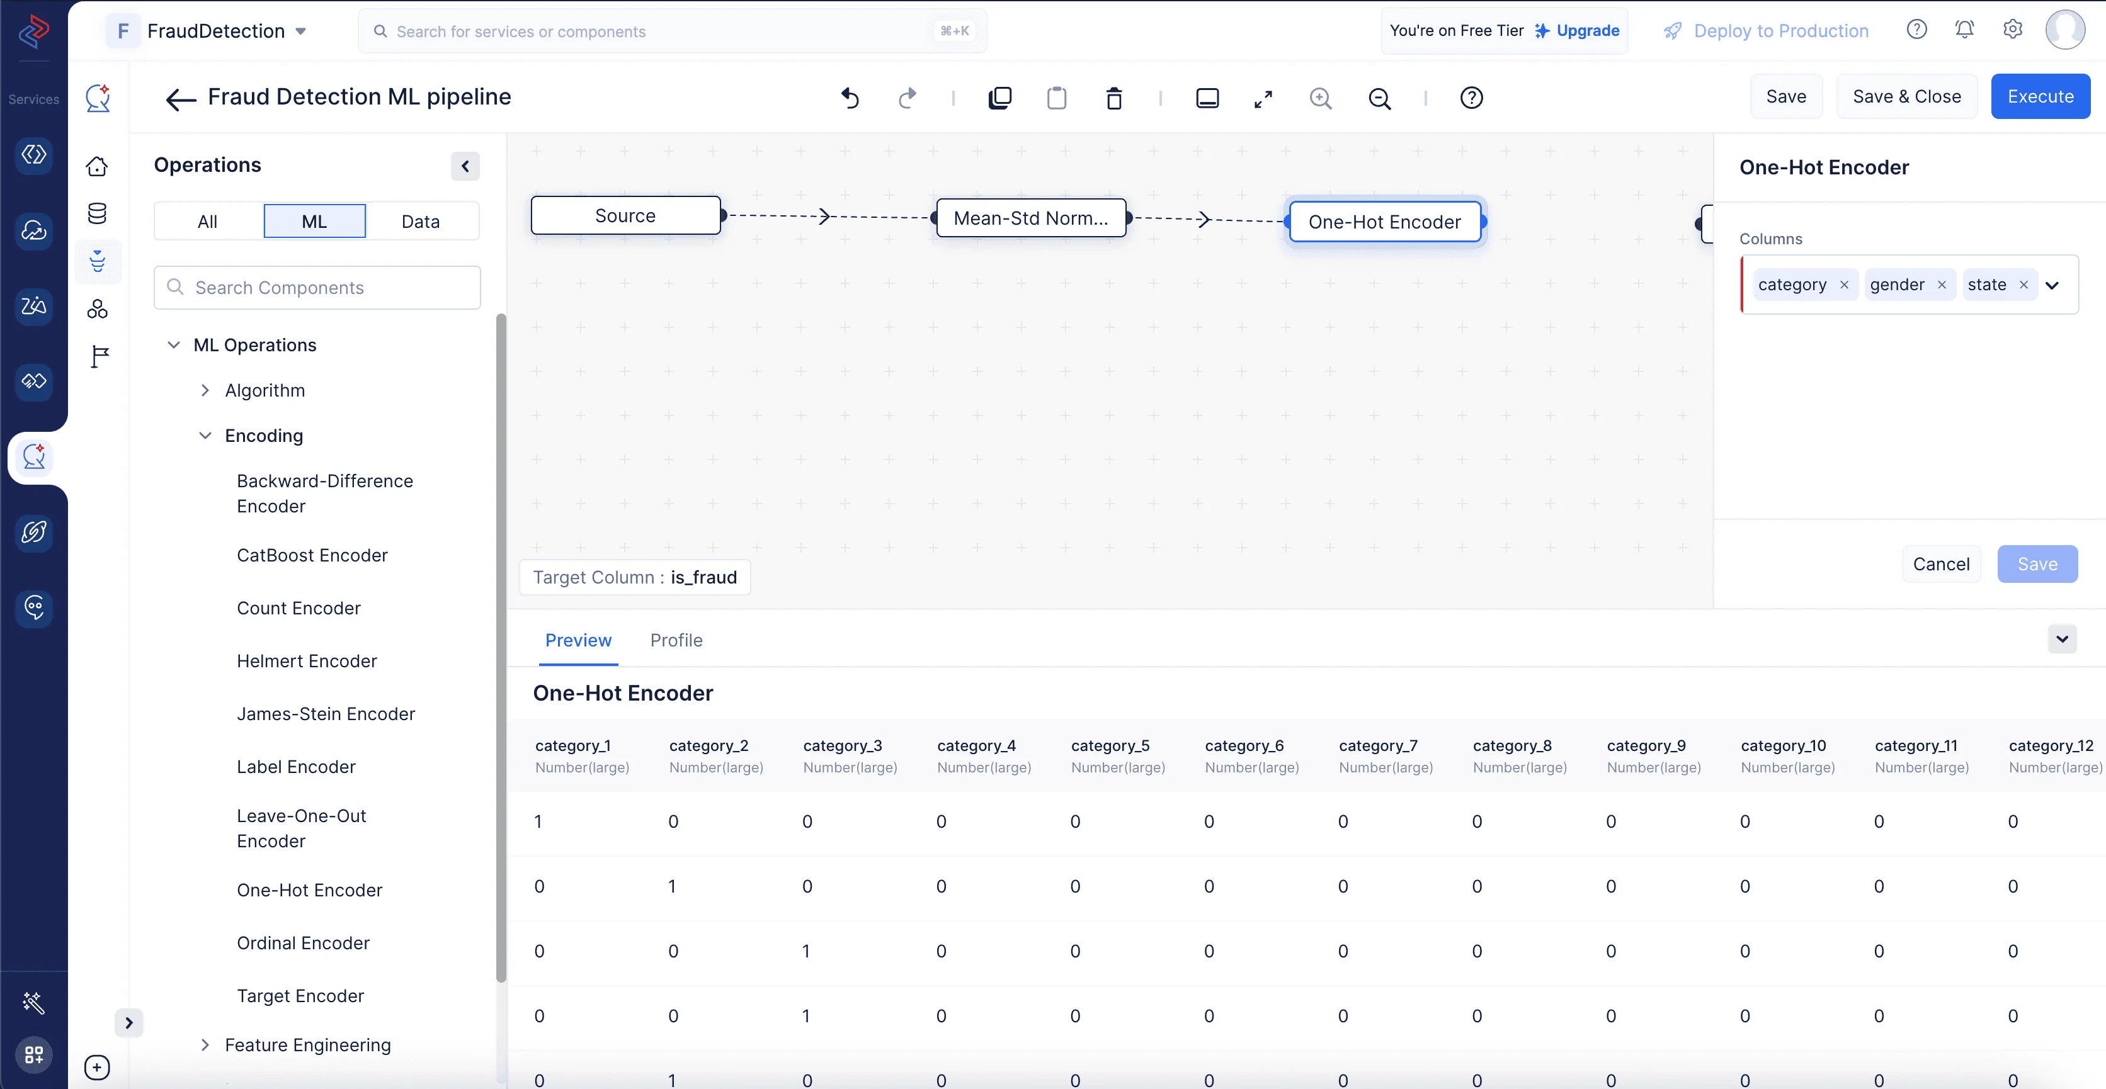Viewport: 2106px width, 1089px height.
Task: Collapse the Operations panel
Action: [x=465, y=166]
